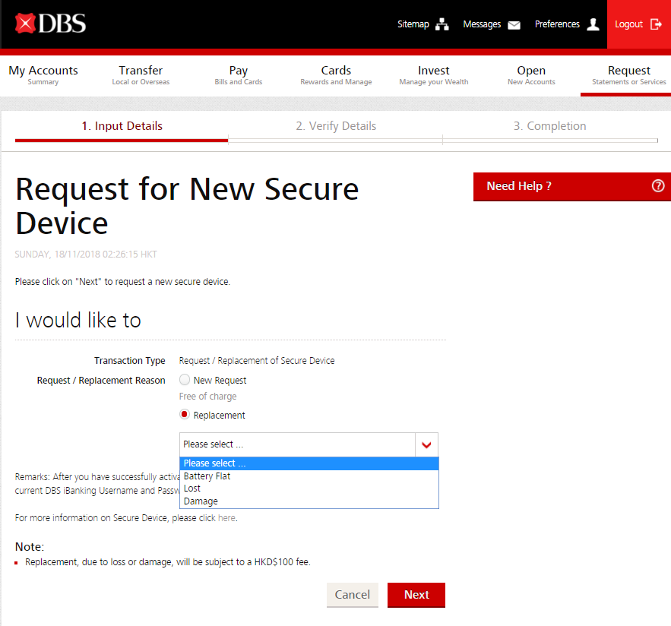The width and height of the screenshot is (671, 626).
Task: Select the Replacement radio button
Action: pos(185,415)
